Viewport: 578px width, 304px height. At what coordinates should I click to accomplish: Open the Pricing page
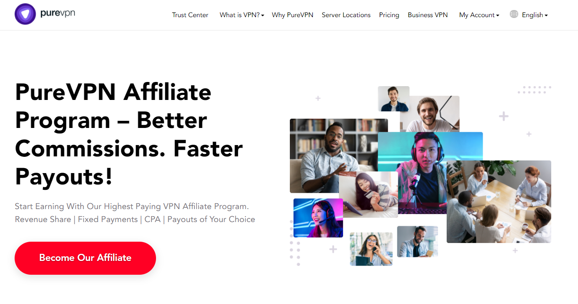point(389,15)
